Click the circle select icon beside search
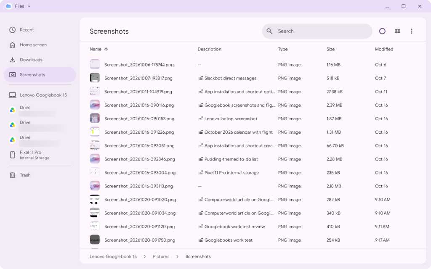Image resolution: width=431 pixels, height=269 pixels. (382, 31)
